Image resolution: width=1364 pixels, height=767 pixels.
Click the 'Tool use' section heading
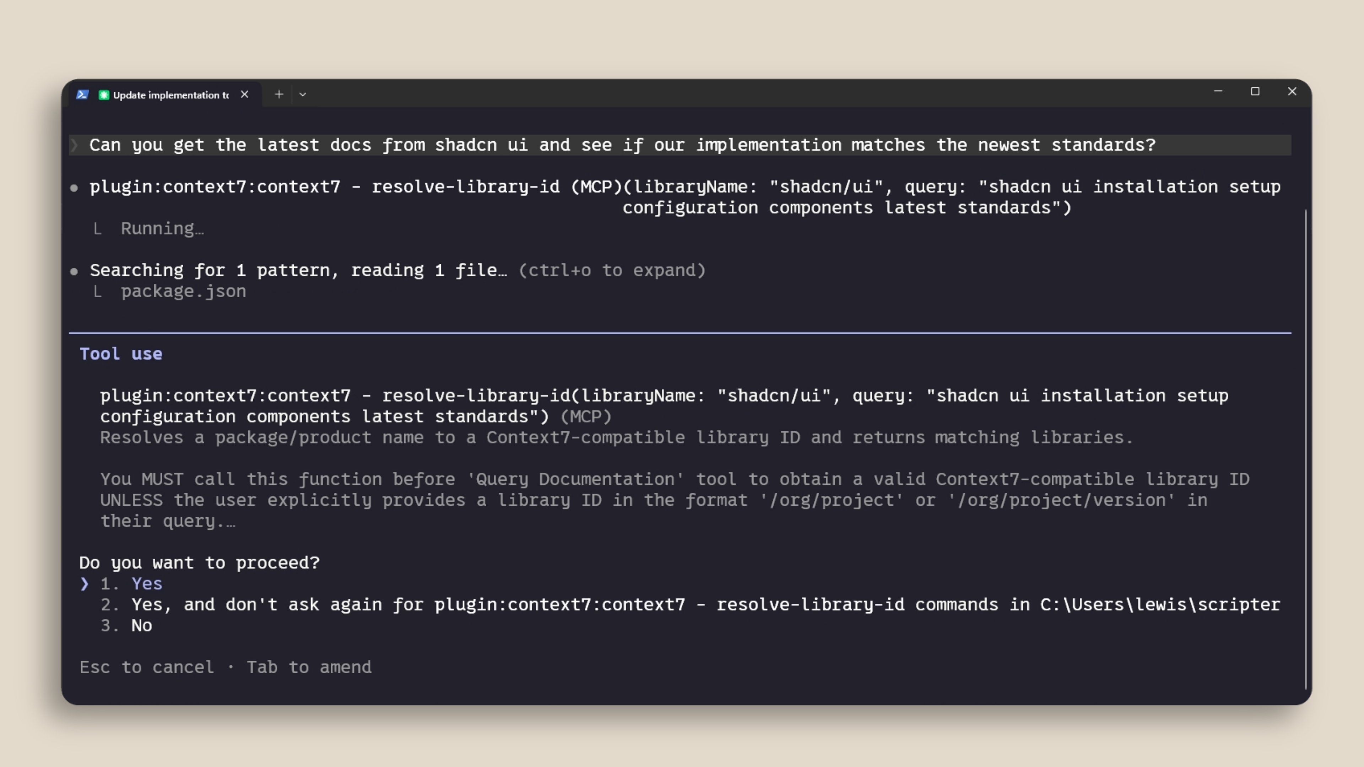point(121,354)
